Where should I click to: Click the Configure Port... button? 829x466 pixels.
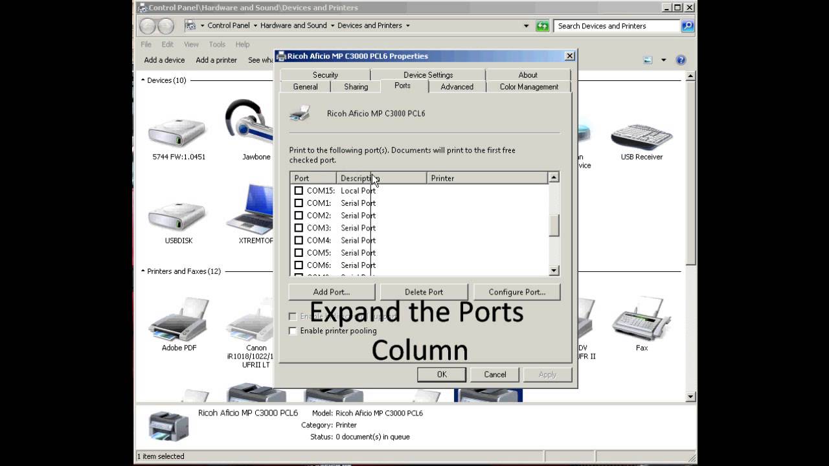point(517,292)
